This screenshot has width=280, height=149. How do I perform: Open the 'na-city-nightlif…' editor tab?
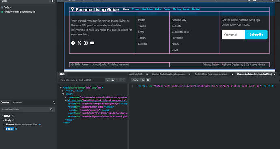[x=136, y=74]
